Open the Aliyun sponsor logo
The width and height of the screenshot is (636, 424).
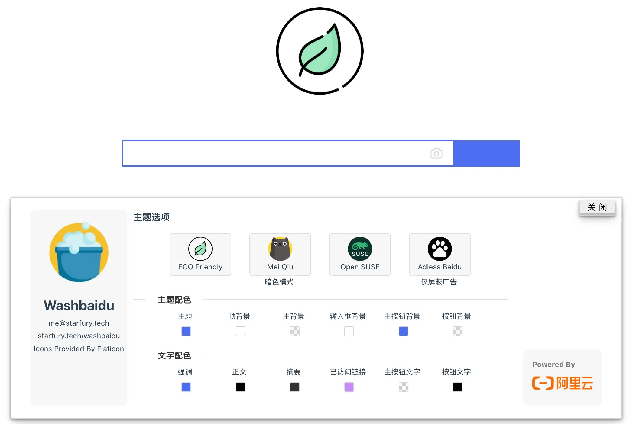(x=562, y=383)
